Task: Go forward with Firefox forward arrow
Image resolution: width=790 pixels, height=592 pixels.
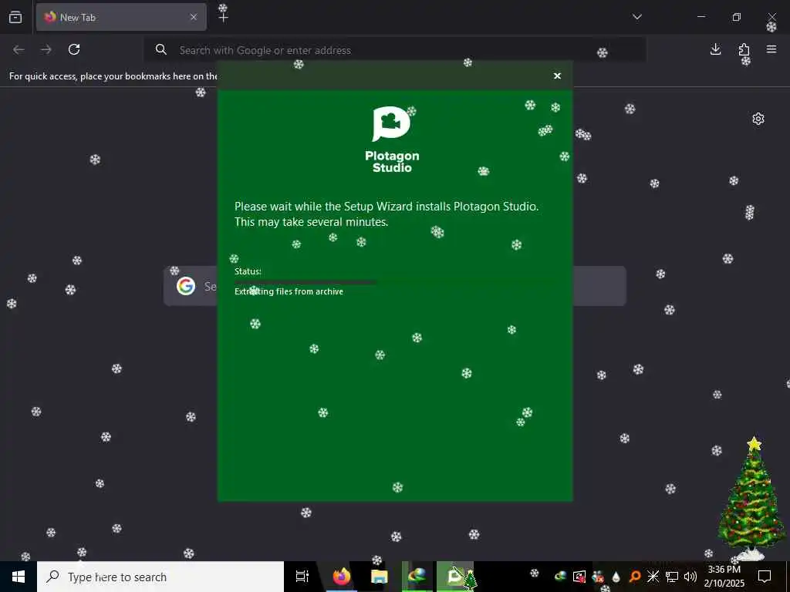Action: (46, 49)
